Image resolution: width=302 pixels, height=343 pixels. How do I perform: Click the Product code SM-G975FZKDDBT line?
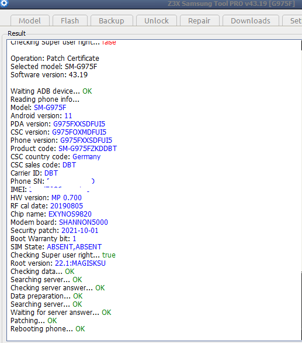coord(64,149)
